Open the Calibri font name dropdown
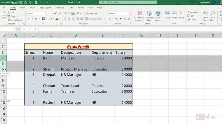The height and width of the screenshot is (124, 222). pos(45,14)
